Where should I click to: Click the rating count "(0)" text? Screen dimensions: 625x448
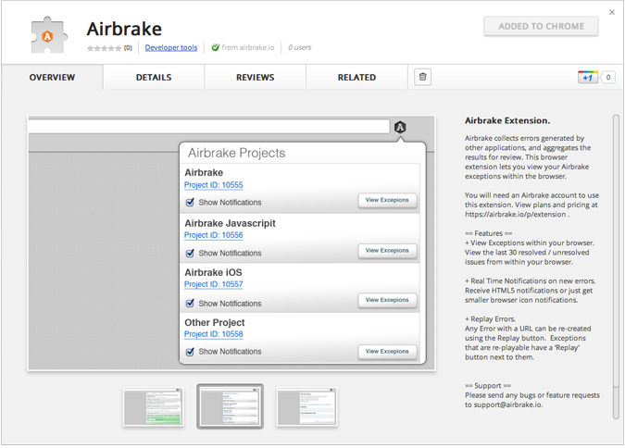pyautogui.click(x=128, y=48)
